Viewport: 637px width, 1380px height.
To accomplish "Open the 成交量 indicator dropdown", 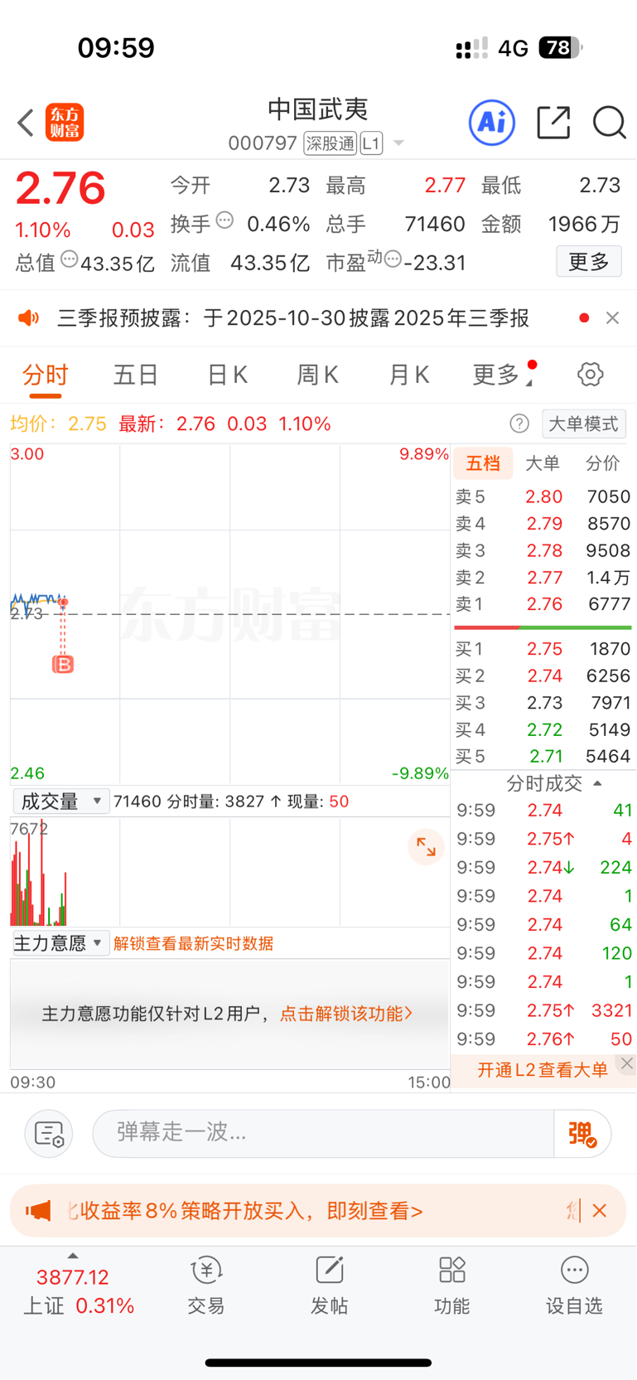I will pos(61,801).
